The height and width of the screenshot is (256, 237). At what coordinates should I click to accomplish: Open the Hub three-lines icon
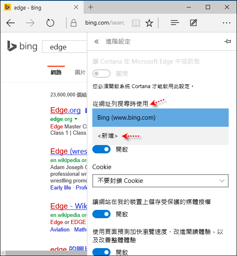point(175,23)
